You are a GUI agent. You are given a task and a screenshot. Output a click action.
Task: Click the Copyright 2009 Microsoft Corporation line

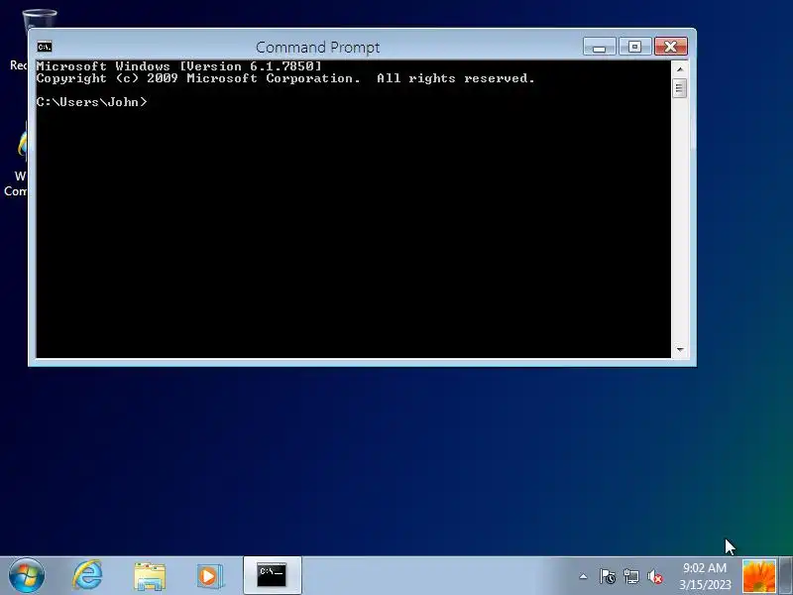[285, 78]
